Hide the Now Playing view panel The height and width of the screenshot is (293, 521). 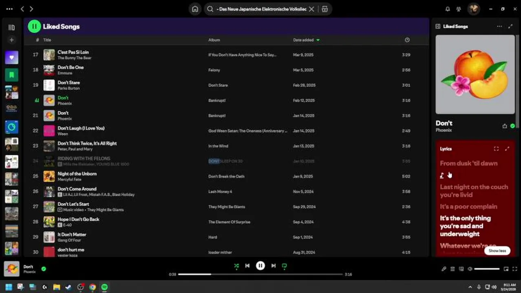[x=438, y=26]
